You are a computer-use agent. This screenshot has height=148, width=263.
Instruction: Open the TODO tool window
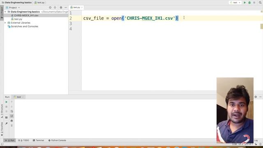pyautogui.click(x=23, y=140)
